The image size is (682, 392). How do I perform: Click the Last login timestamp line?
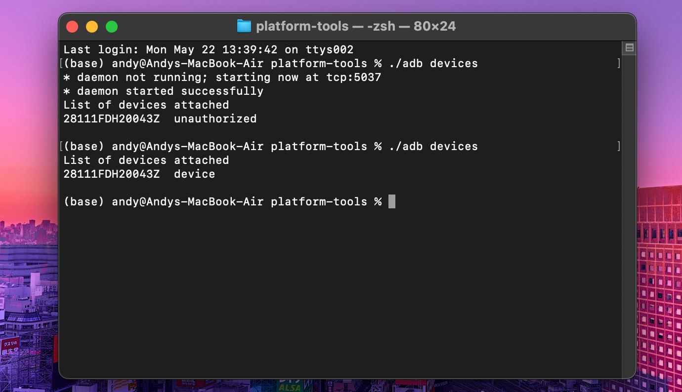click(208, 49)
